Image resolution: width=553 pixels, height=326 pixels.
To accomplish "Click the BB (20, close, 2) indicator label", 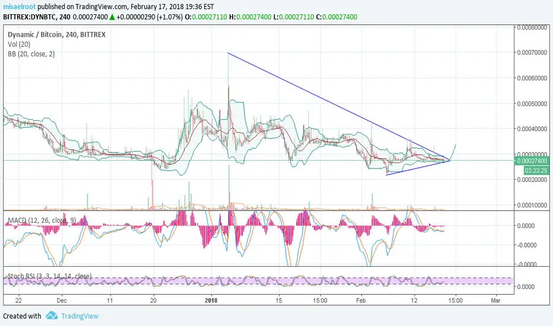I will pyautogui.click(x=31, y=54).
